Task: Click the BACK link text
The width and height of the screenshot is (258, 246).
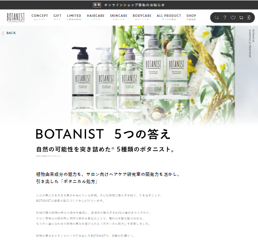Action: [11, 33]
